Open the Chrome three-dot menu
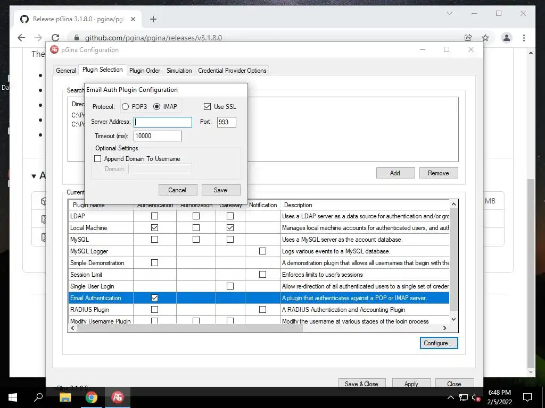 pyautogui.click(x=524, y=38)
